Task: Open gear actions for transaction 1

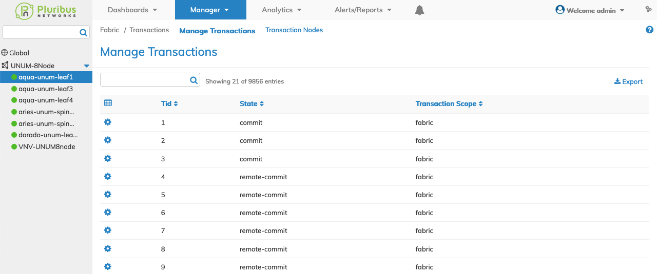Action: 108,122
